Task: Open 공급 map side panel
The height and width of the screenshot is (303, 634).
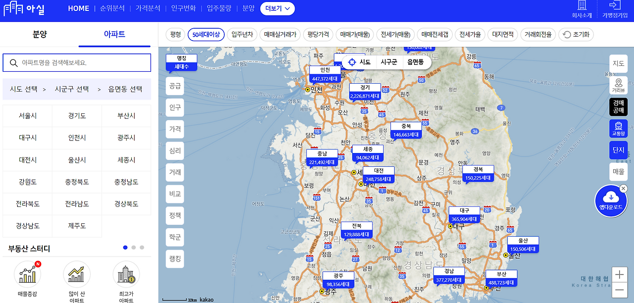Action: point(175,86)
